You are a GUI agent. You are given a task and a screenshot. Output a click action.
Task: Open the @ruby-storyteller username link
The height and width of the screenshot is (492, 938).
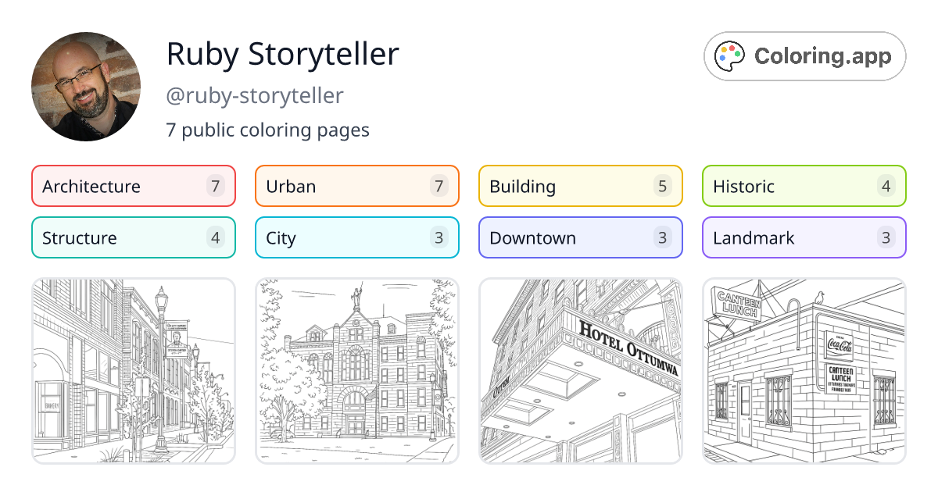coord(254,95)
